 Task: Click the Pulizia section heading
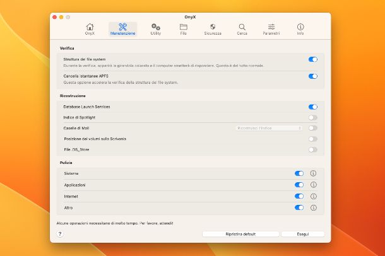point(66,163)
